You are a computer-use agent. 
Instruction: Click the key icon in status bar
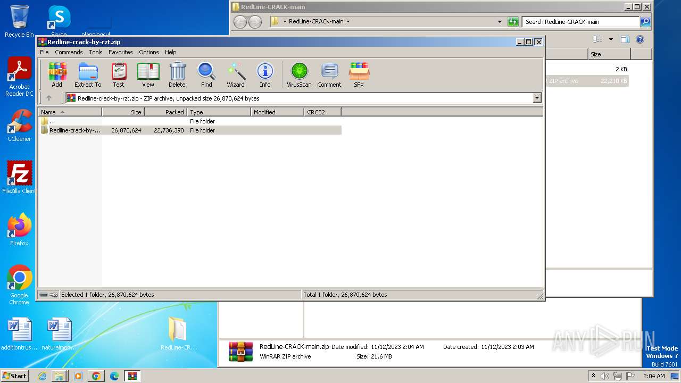pyautogui.click(x=54, y=295)
